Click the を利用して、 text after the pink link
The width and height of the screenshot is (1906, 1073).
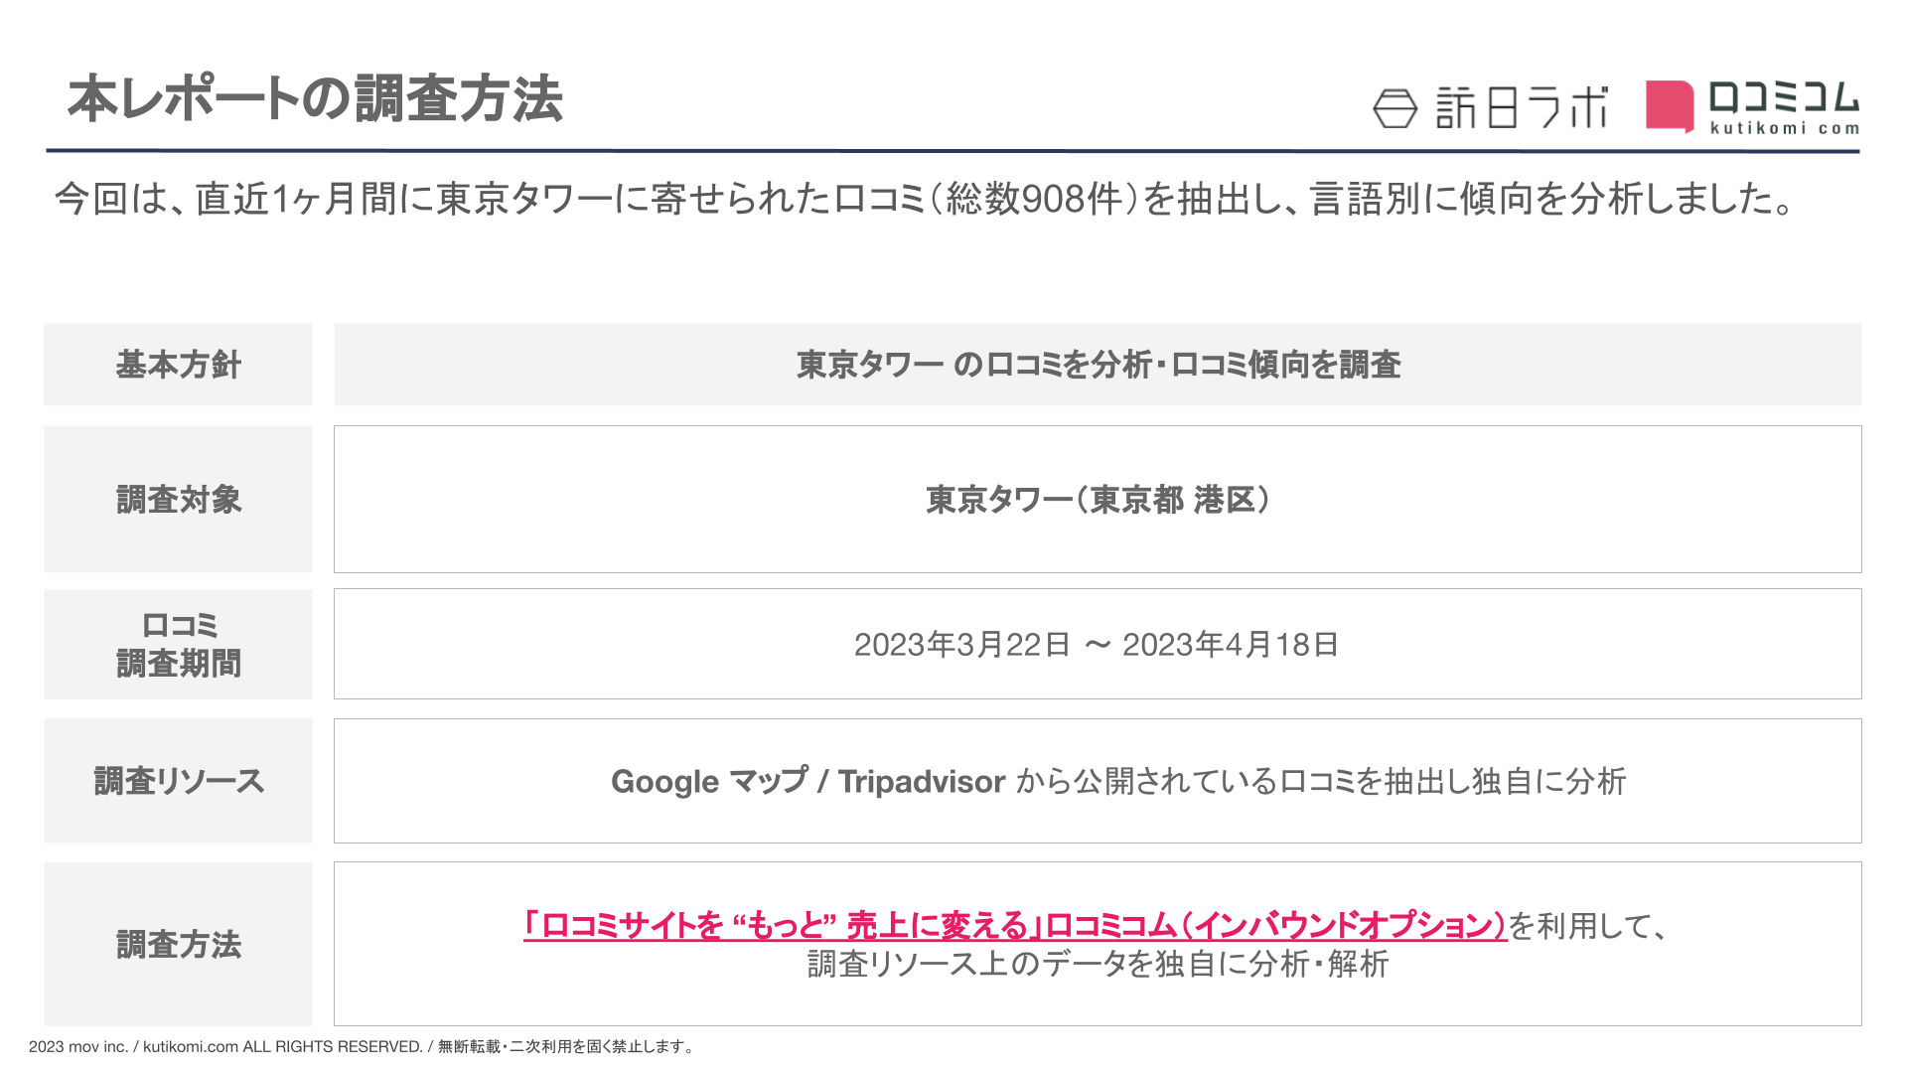1589,925
